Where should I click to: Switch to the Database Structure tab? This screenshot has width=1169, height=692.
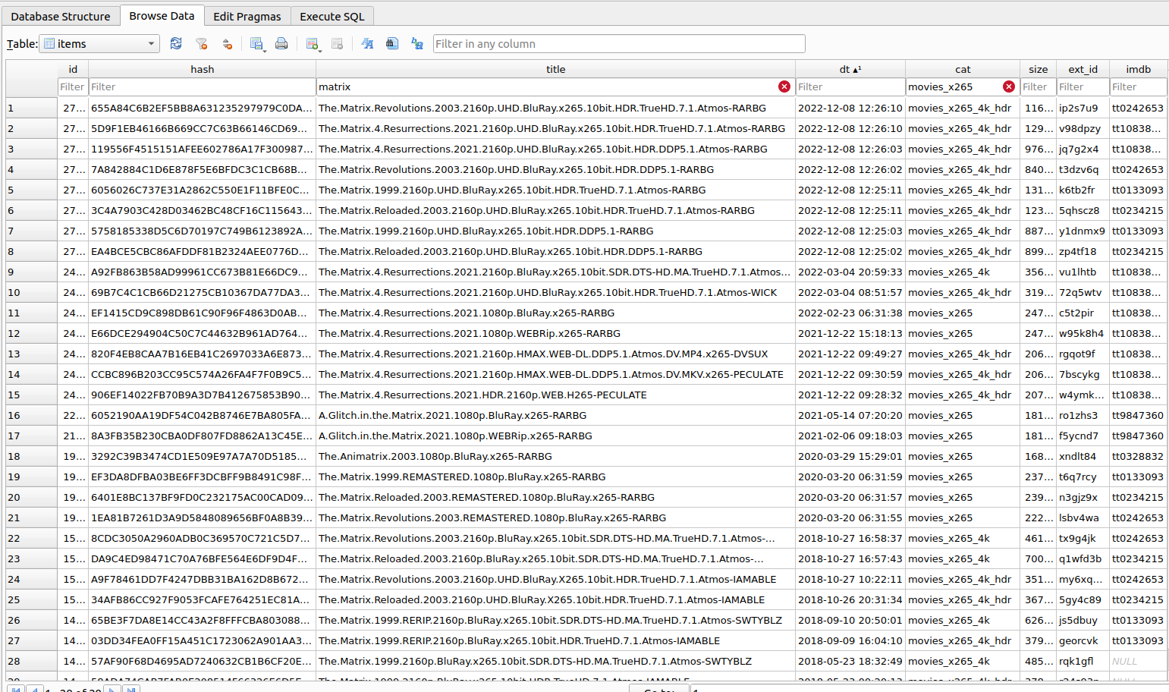point(61,16)
